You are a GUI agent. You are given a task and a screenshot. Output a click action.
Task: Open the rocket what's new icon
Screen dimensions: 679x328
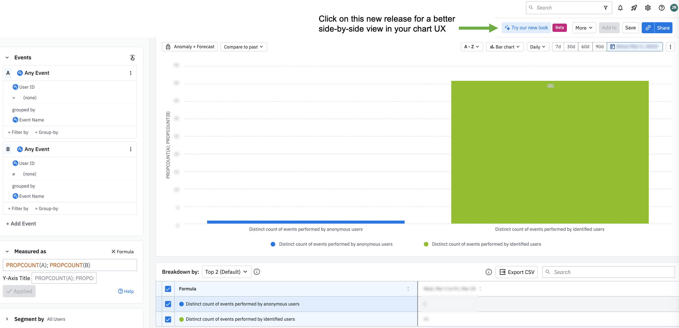(634, 8)
